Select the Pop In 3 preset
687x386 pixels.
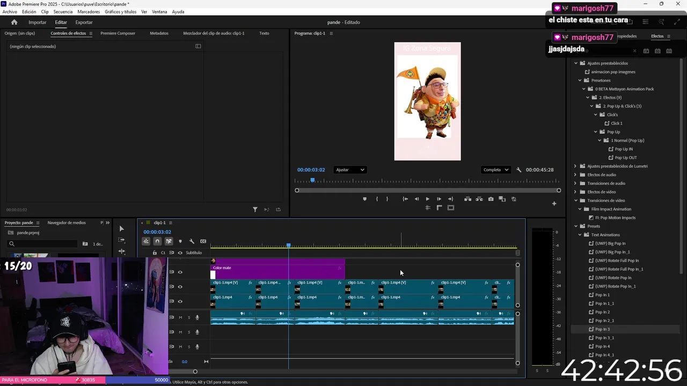tap(602, 329)
